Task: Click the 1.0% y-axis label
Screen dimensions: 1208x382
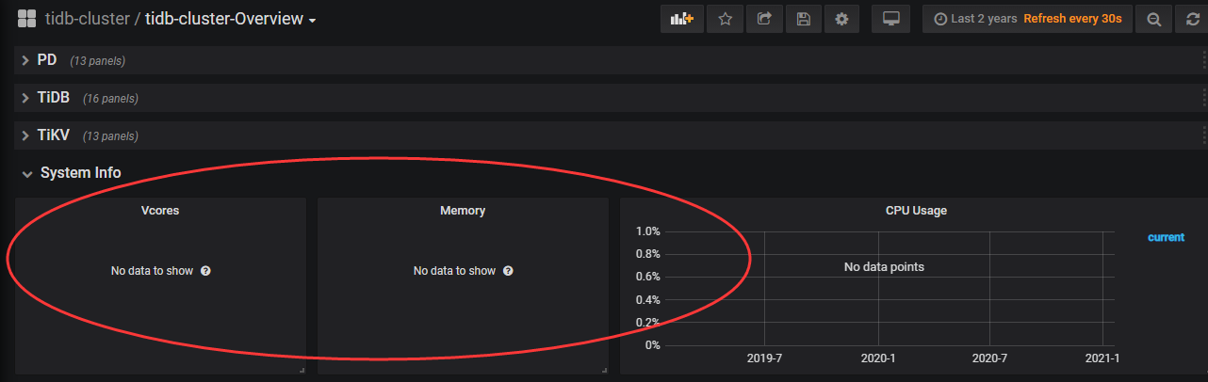Action: pyautogui.click(x=648, y=231)
